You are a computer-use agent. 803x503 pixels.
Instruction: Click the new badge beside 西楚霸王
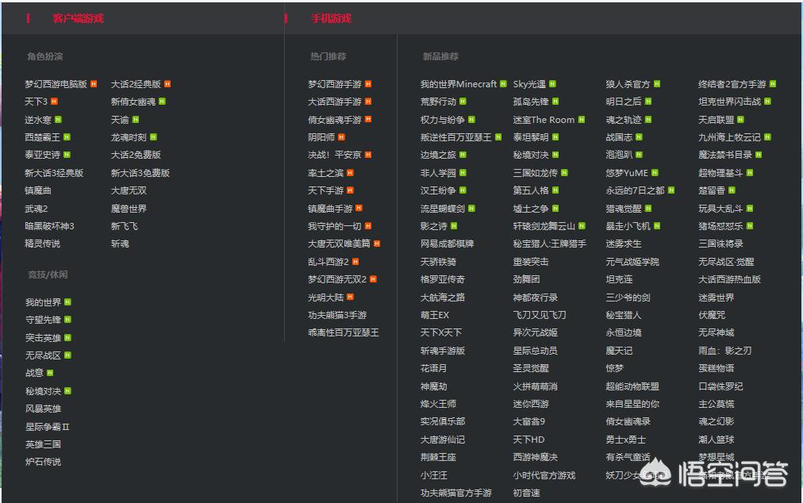[67, 137]
